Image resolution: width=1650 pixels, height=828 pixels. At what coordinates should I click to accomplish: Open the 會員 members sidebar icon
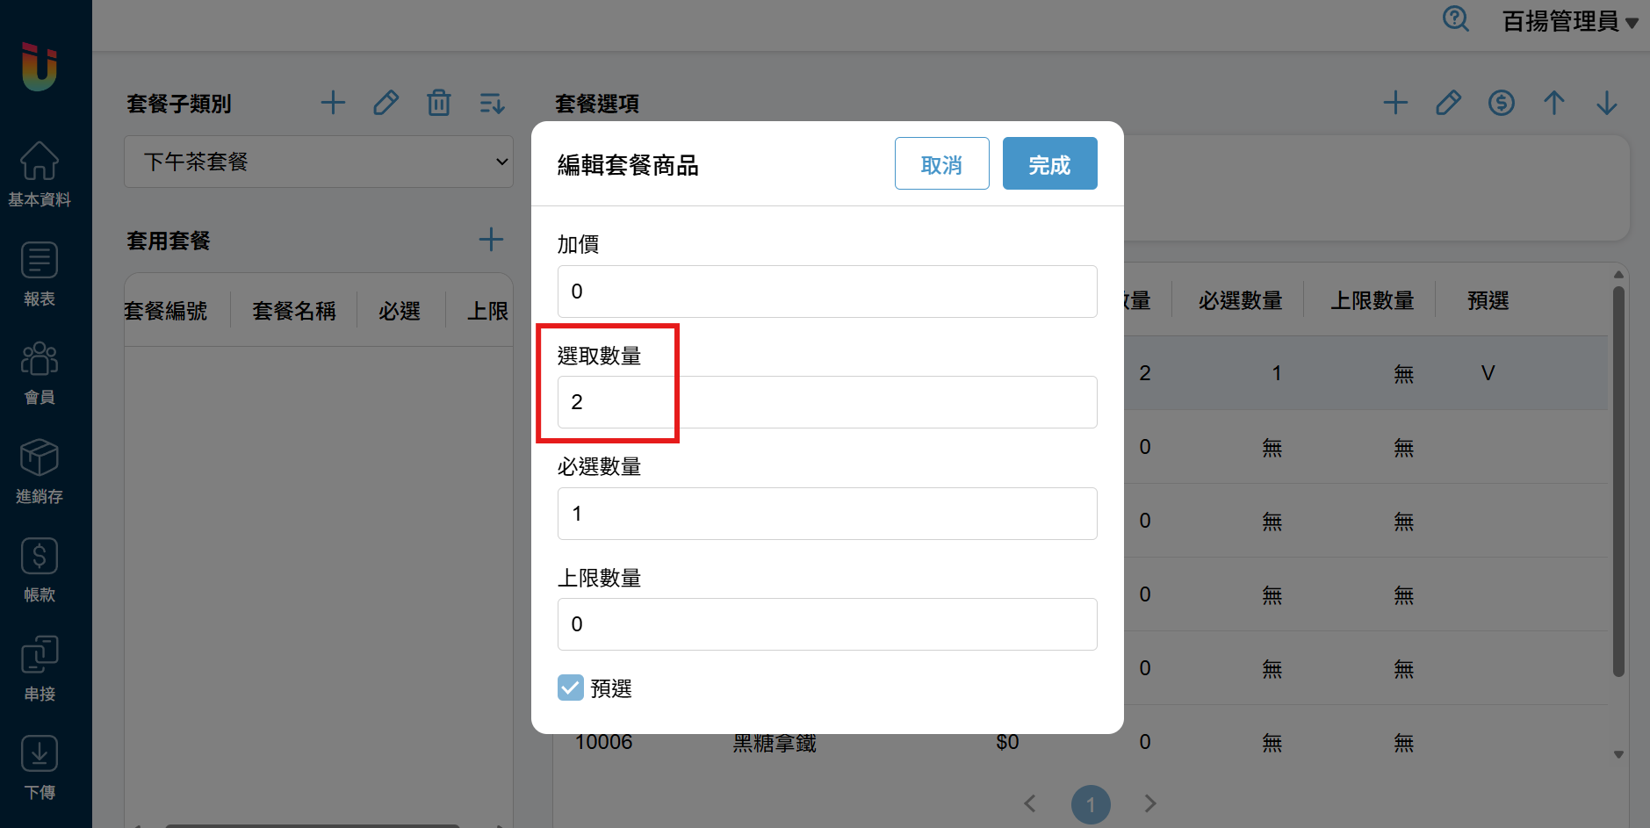pyautogui.click(x=40, y=359)
